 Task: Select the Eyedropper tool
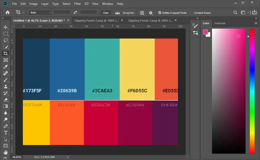pyautogui.click(x=6, y=67)
